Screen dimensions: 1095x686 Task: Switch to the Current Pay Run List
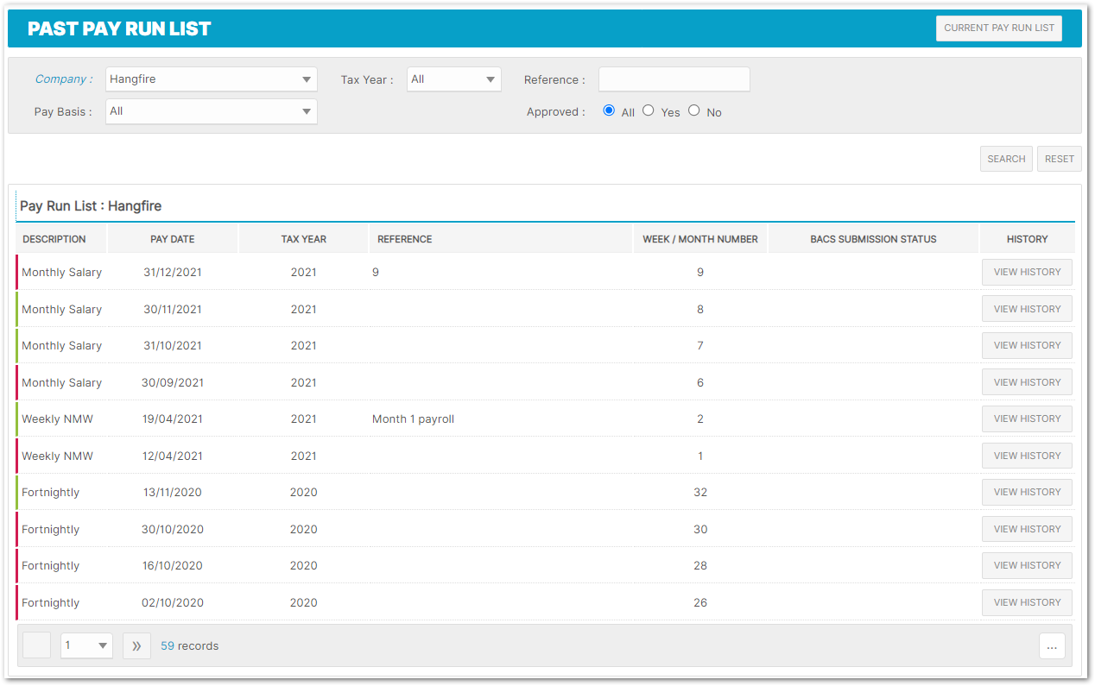pyautogui.click(x=998, y=28)
